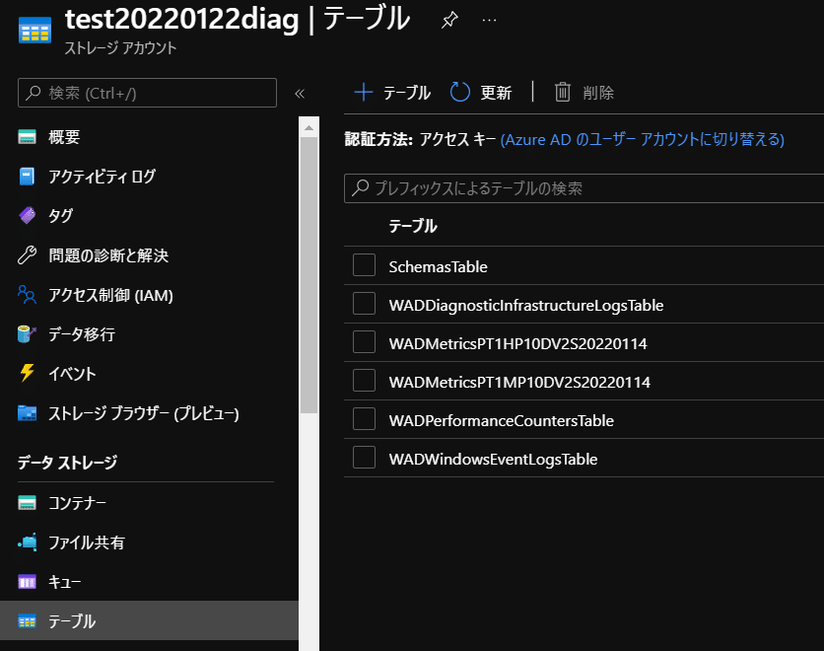Pin the test20220122diag blade
The height and width of the screenshot is (651, 824).
pyautogui.click(x=449, y=21)
